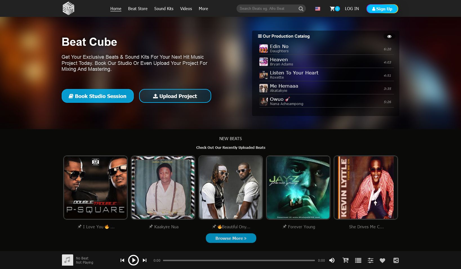
Task: Click the Me Hemaaa track artwork icon
Action: 264,88
